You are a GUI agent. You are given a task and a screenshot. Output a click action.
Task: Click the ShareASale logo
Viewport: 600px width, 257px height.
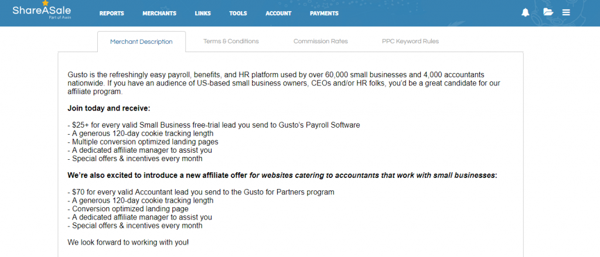click(x=42, y=11)
